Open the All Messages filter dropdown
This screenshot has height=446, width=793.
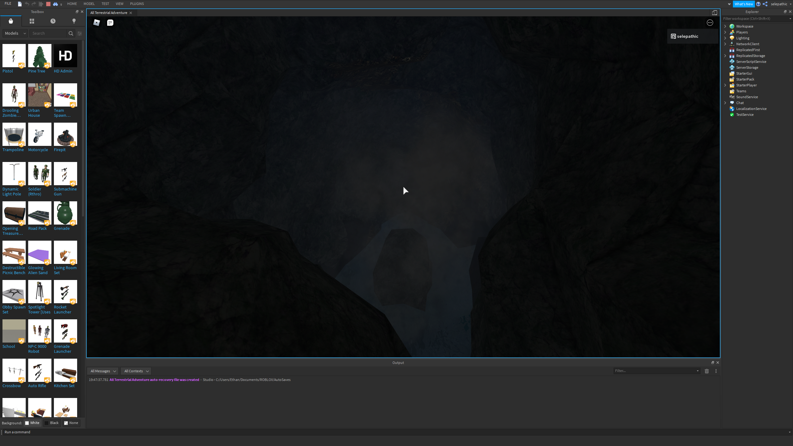[x=103, y=371]
